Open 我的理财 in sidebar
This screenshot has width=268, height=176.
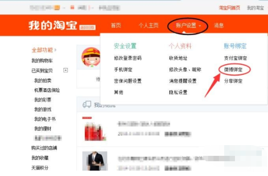43,129
